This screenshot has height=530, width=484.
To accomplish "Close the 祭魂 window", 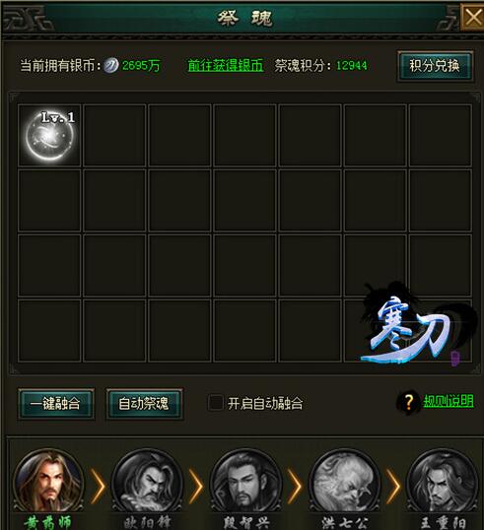I will pos(472,17).
